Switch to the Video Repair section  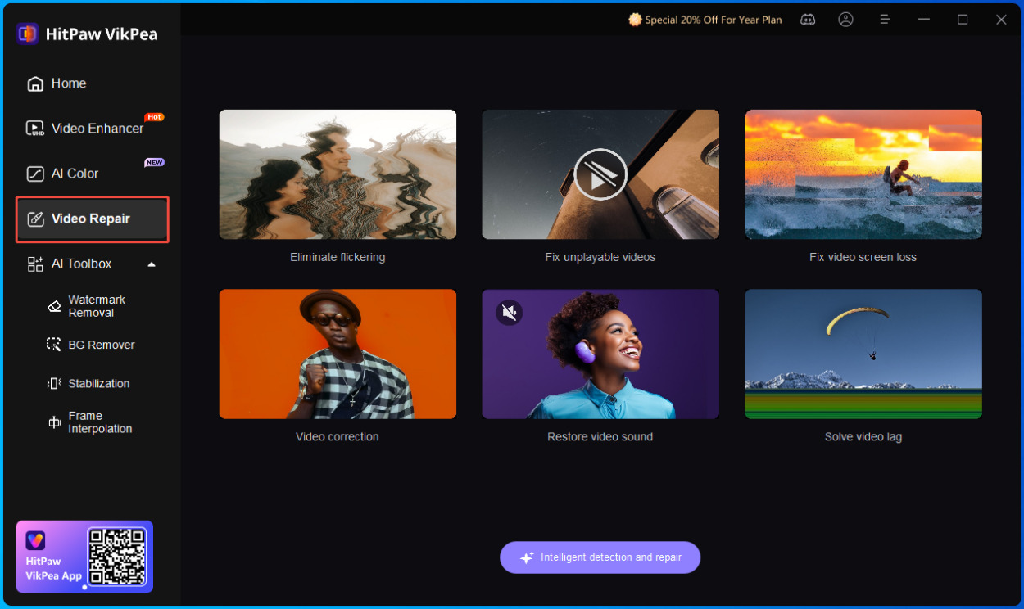(x=90, y=219)
